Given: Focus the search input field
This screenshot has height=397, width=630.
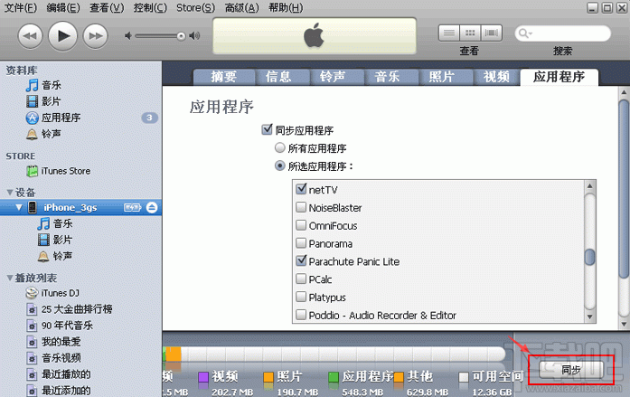Looking at the screenshot, I should point(562,33).
